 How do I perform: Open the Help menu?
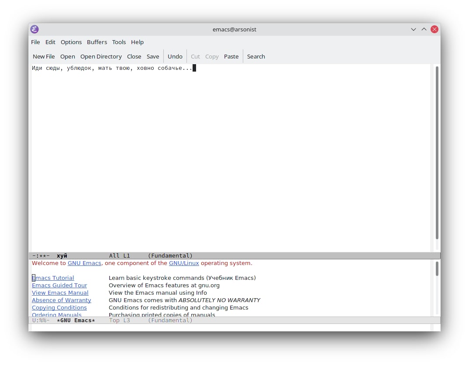point(137,42)
